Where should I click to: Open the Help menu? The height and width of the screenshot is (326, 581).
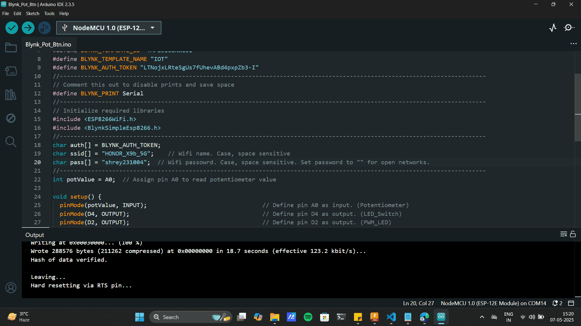pos(64,14)
